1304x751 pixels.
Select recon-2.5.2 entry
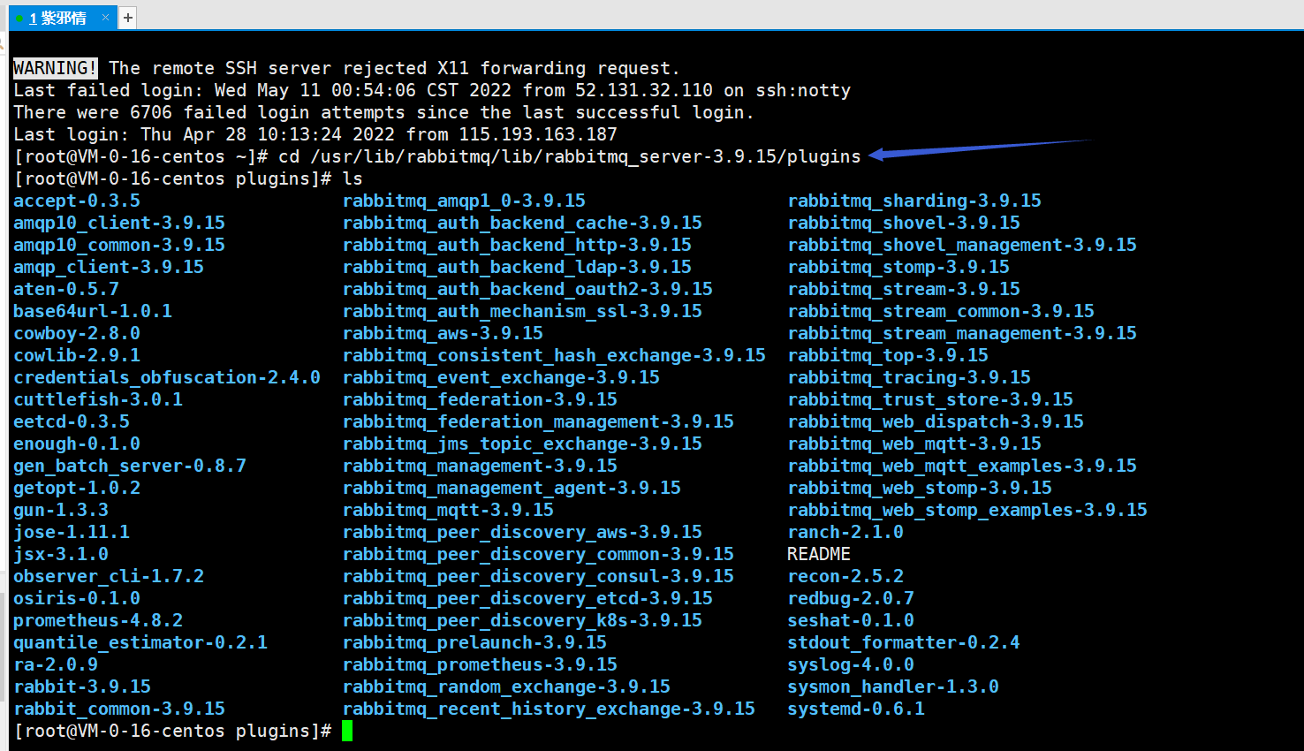pyautogui.click(x=845, y=576)
